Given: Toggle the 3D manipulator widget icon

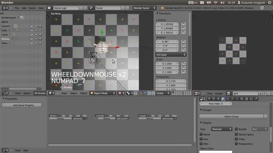Looking at the screenshot, I should coord(140,93).
